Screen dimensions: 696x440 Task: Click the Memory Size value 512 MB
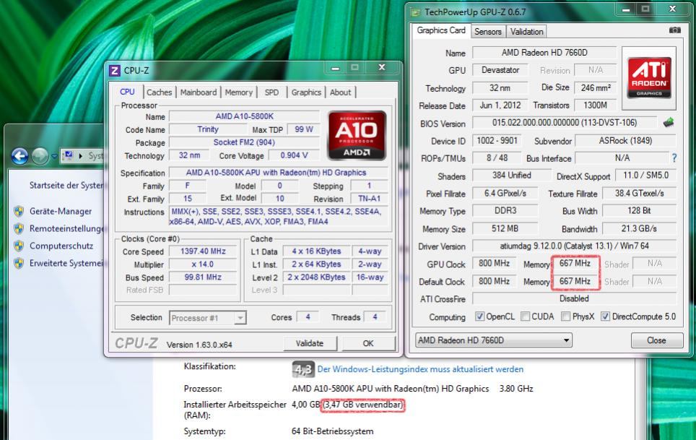coord(505,228)
